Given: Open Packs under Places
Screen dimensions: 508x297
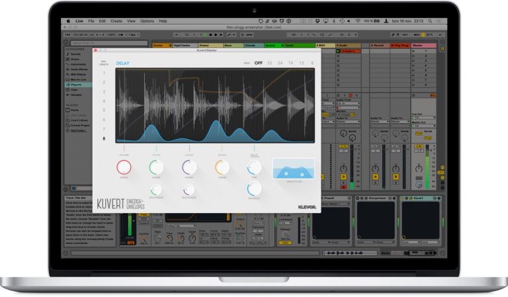Looking at the screenshot, I should (75, 110).
